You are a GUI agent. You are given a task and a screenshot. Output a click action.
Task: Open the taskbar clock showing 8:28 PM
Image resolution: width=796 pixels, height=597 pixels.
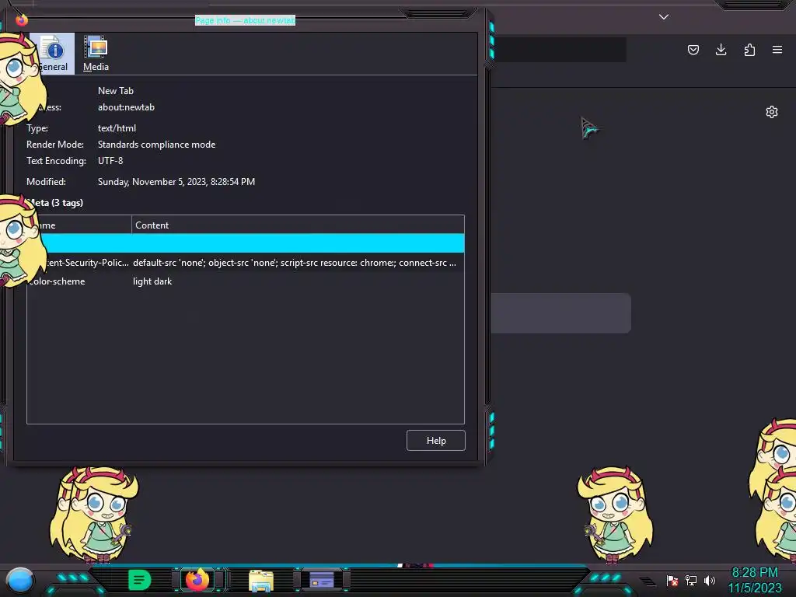(x=755, y=580)
